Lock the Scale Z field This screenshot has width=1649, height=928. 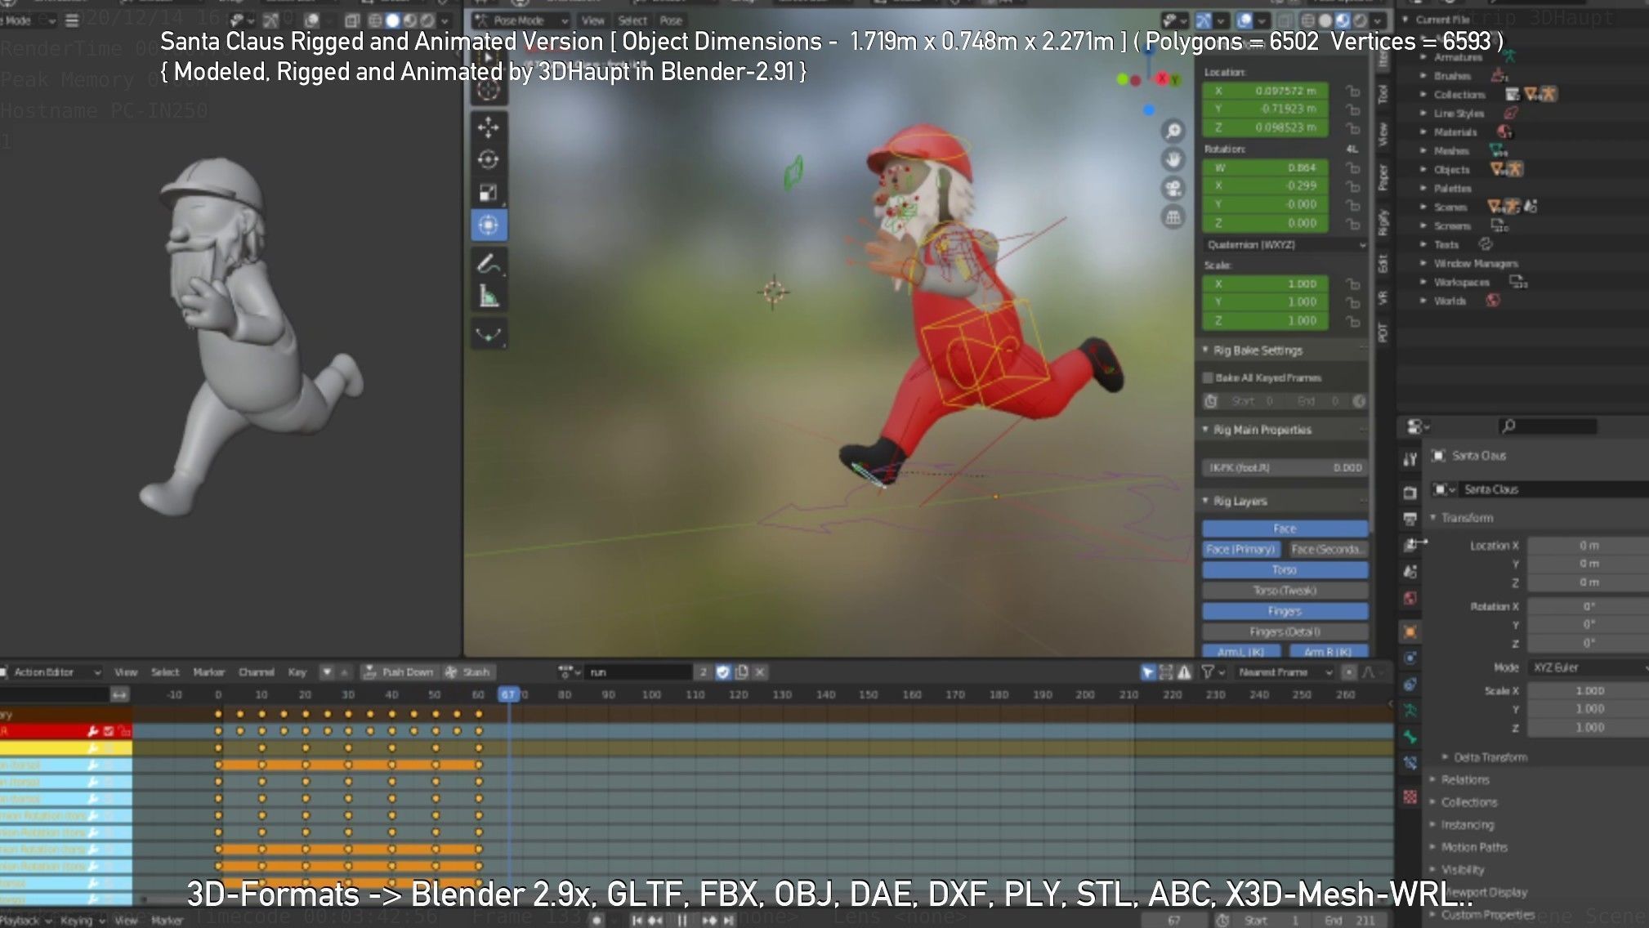pyautogui.click(x=1352, y=321)
